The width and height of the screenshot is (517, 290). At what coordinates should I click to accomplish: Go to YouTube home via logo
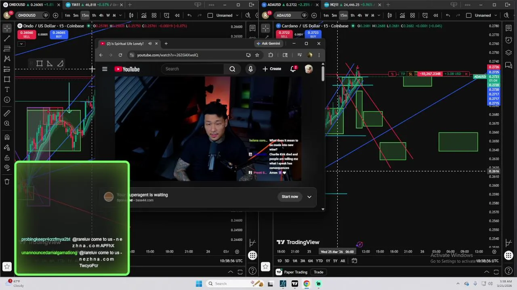point(127,69)
